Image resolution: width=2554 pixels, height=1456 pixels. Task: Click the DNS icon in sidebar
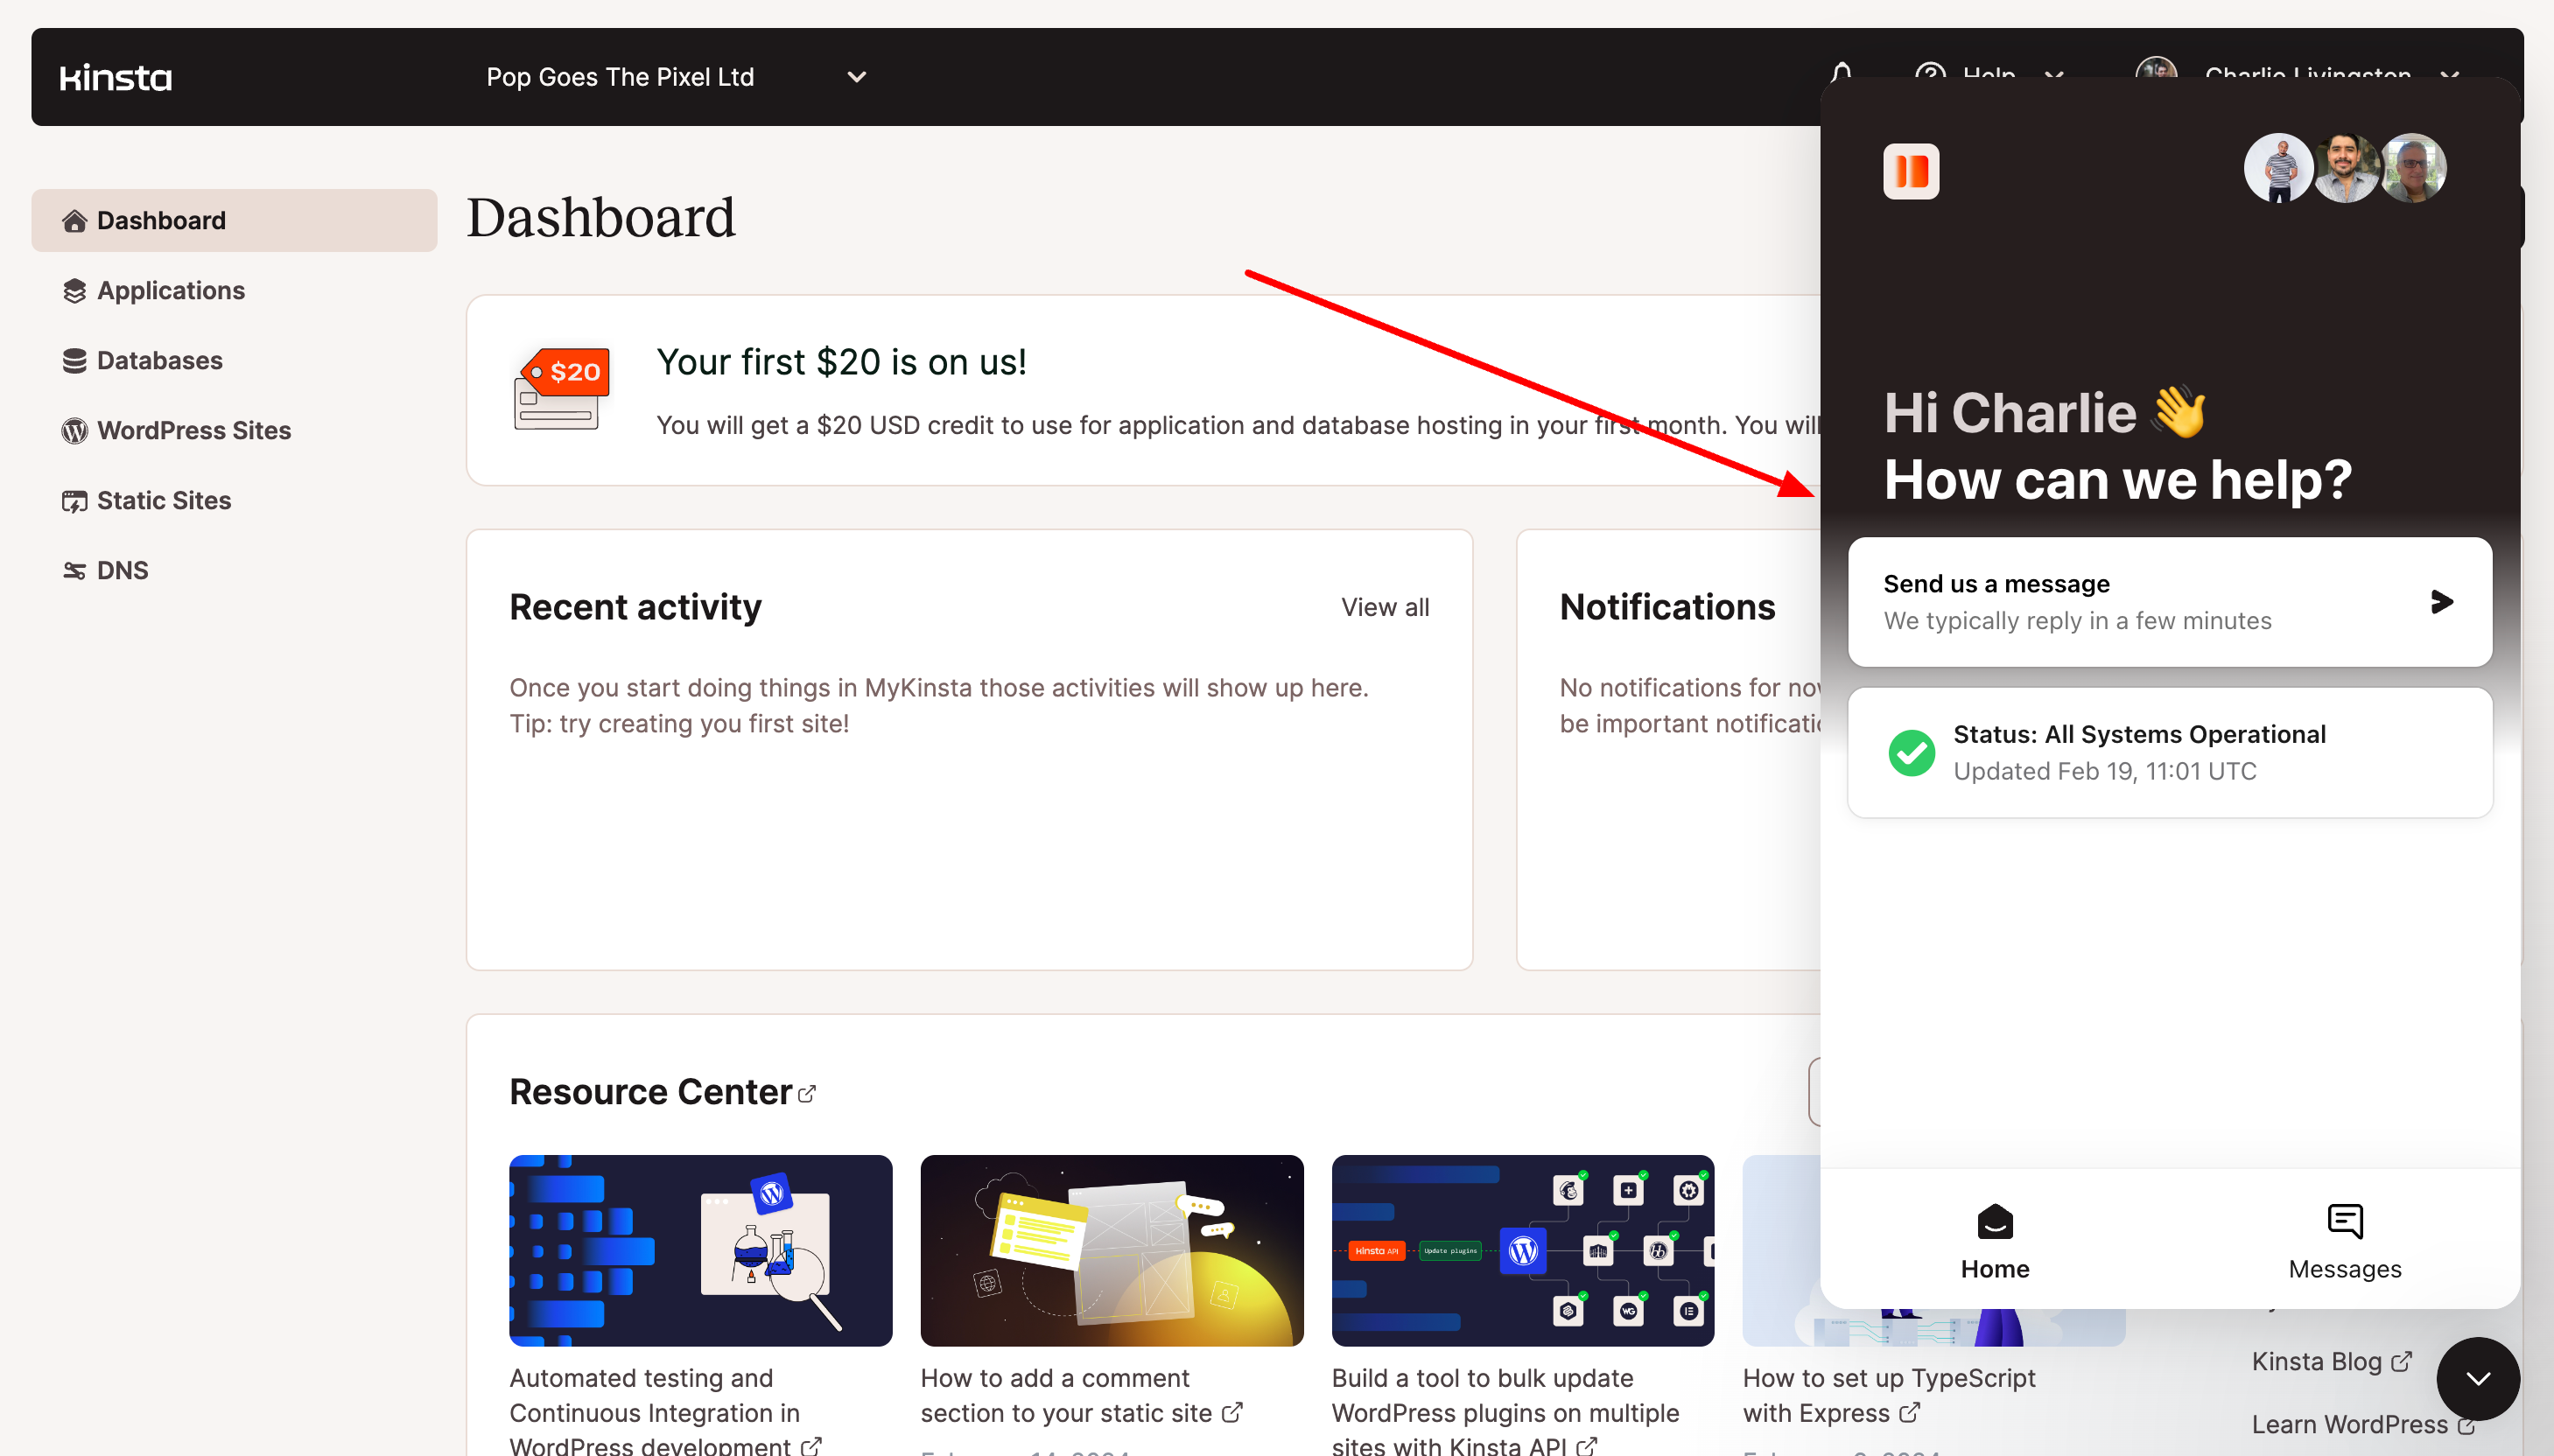point(74,570)
